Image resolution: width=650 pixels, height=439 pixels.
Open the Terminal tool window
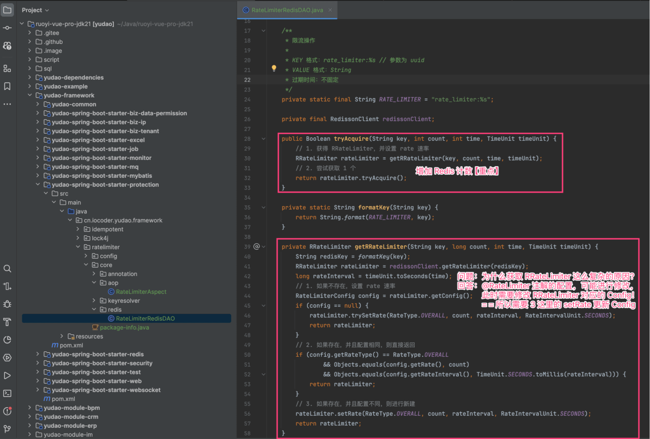(x=7, y=393)
